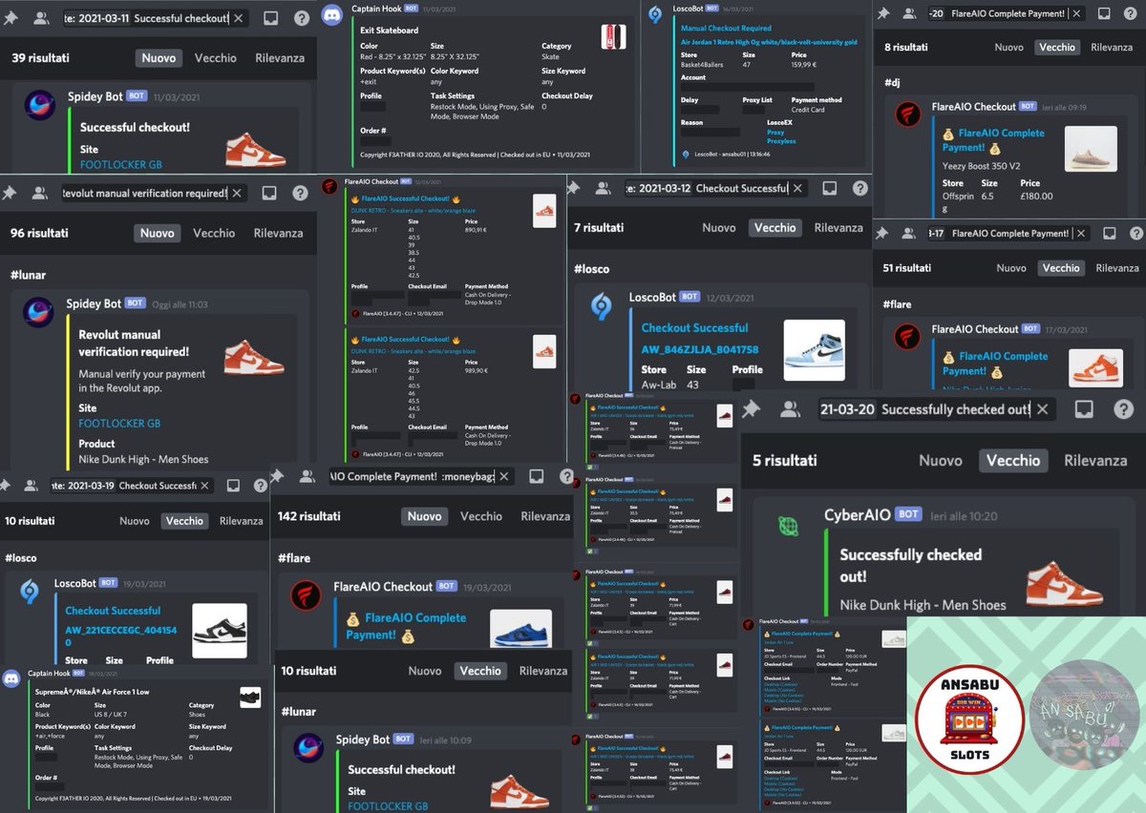Select Nuovo tab in the 8 risultati panel
The height and width of the screenshot is (813, 1146).
point(1009,47)
